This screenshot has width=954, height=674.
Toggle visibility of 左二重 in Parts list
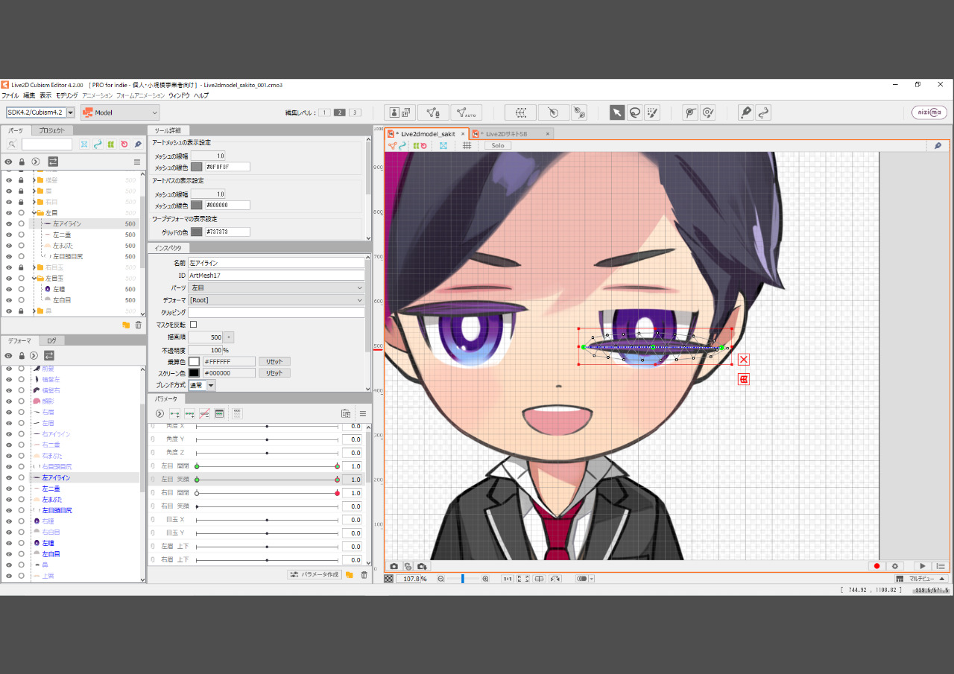point(9,235)
